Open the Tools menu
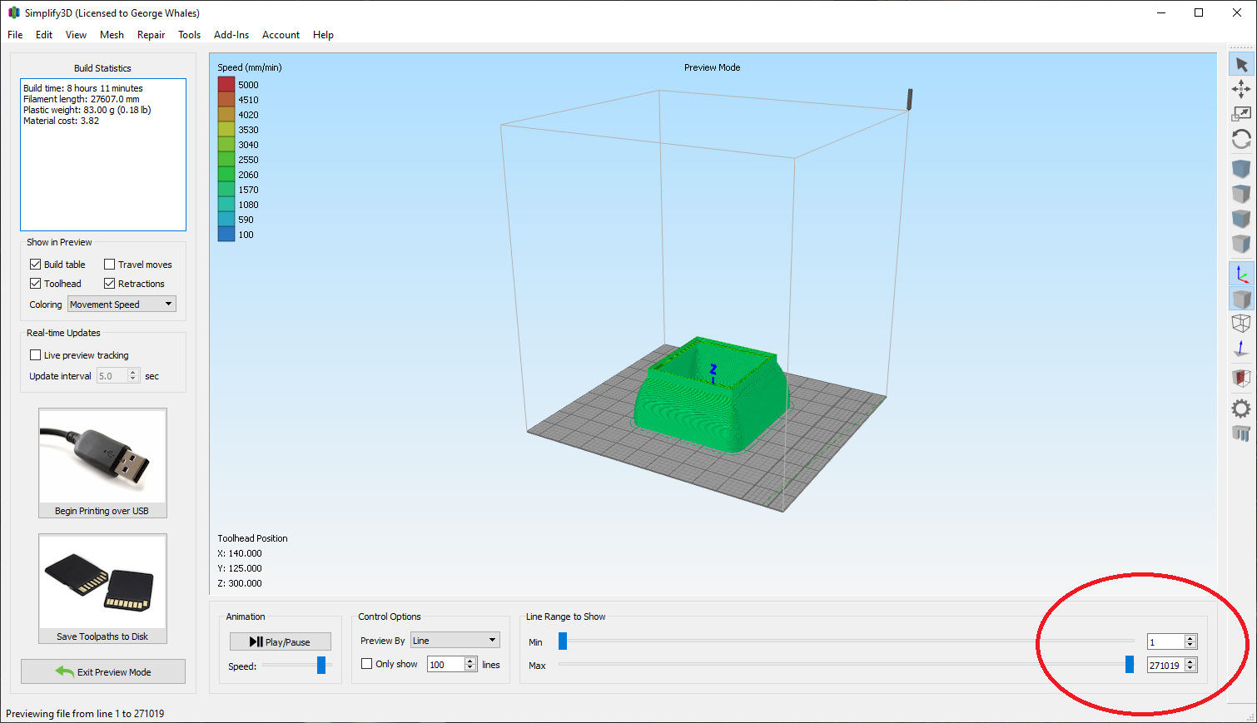The image size is (1257, 723). 189,35
